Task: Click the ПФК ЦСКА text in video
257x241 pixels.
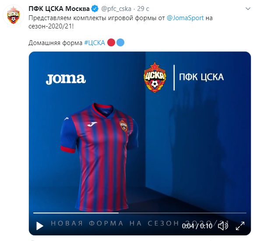Action: click(x=201, y=77)
